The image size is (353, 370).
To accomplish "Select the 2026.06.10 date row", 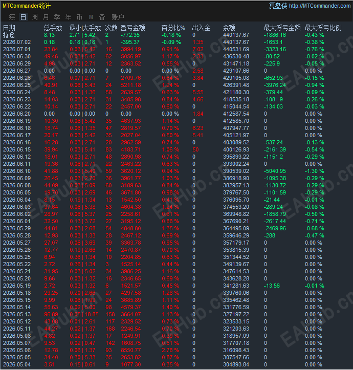I will point(17,171).
